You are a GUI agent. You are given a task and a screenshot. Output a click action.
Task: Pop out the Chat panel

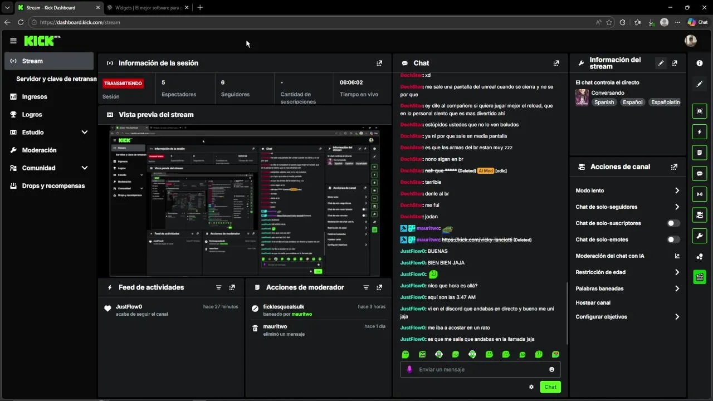[556, 63]
